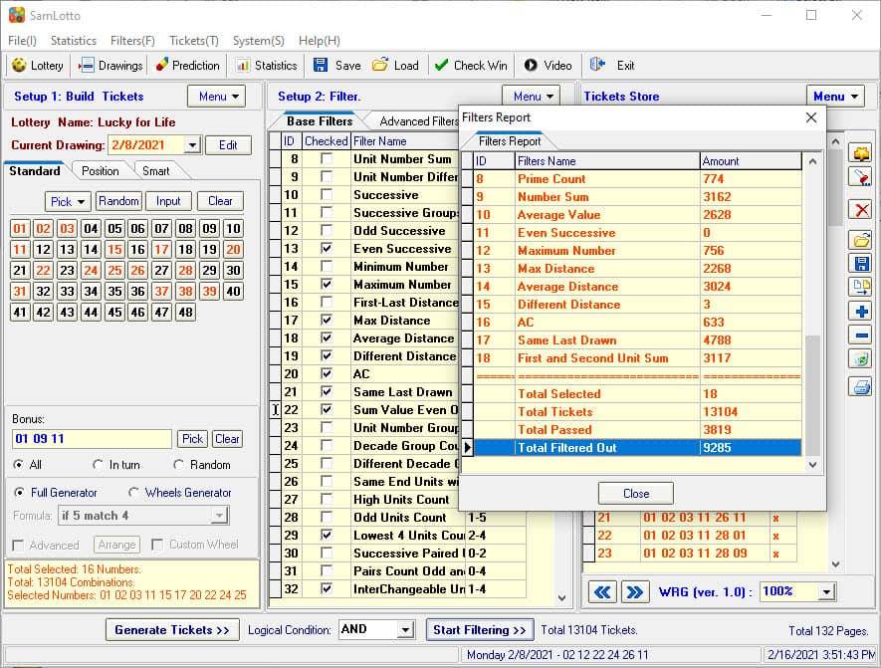Open the Filters(F) menu

pyautogui.click(x=132, y=41)
